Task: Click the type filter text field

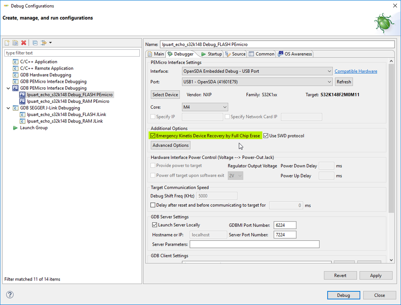Action: coord(72,53)
